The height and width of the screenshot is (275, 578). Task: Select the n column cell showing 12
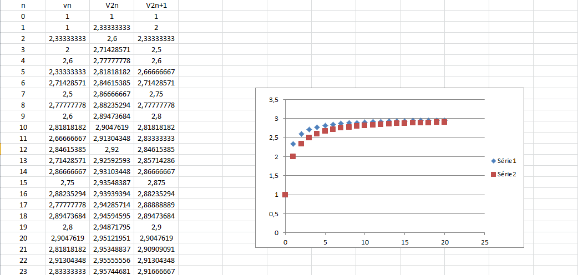click(23, 149)
